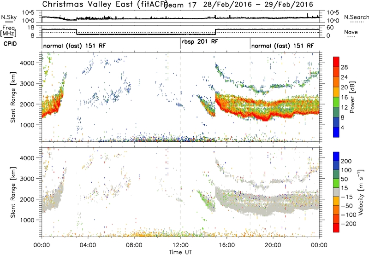
Task: Click the '18' tick on the frequency axis
Action: tap(30, 28)
